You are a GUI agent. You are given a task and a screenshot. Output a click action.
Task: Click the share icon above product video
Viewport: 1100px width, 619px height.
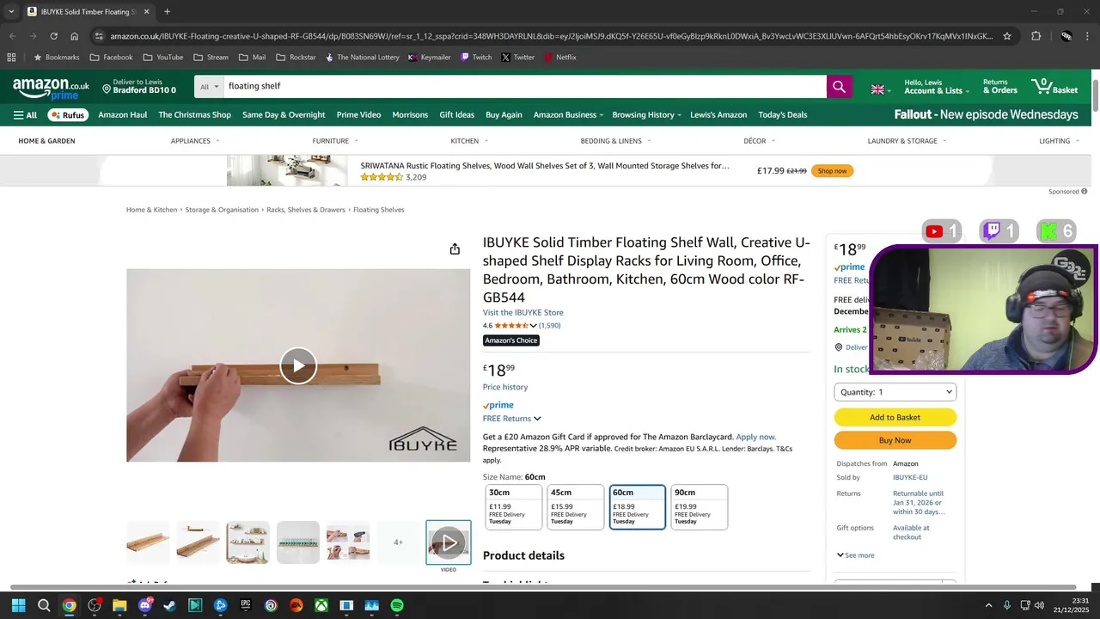tap(455, 249)
